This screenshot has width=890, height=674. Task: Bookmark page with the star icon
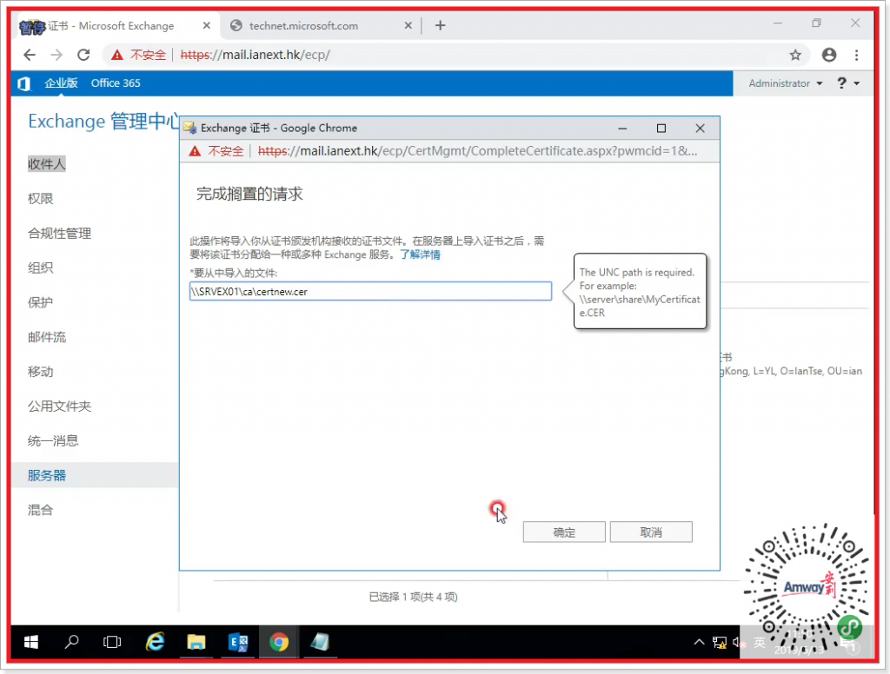point(795,55)
